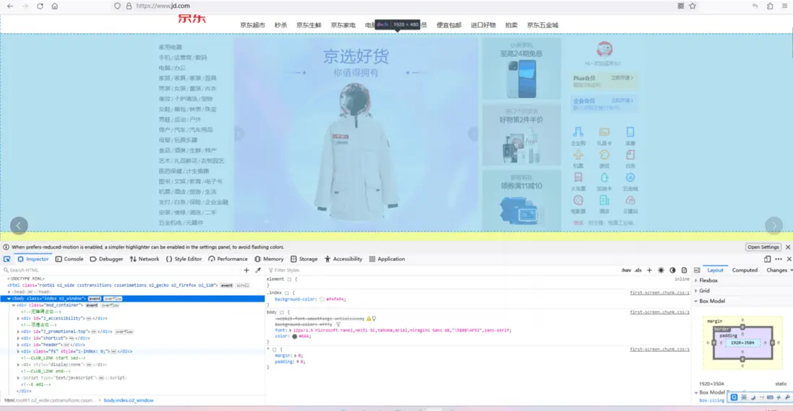Collapse the body element node

pos(9,299)
